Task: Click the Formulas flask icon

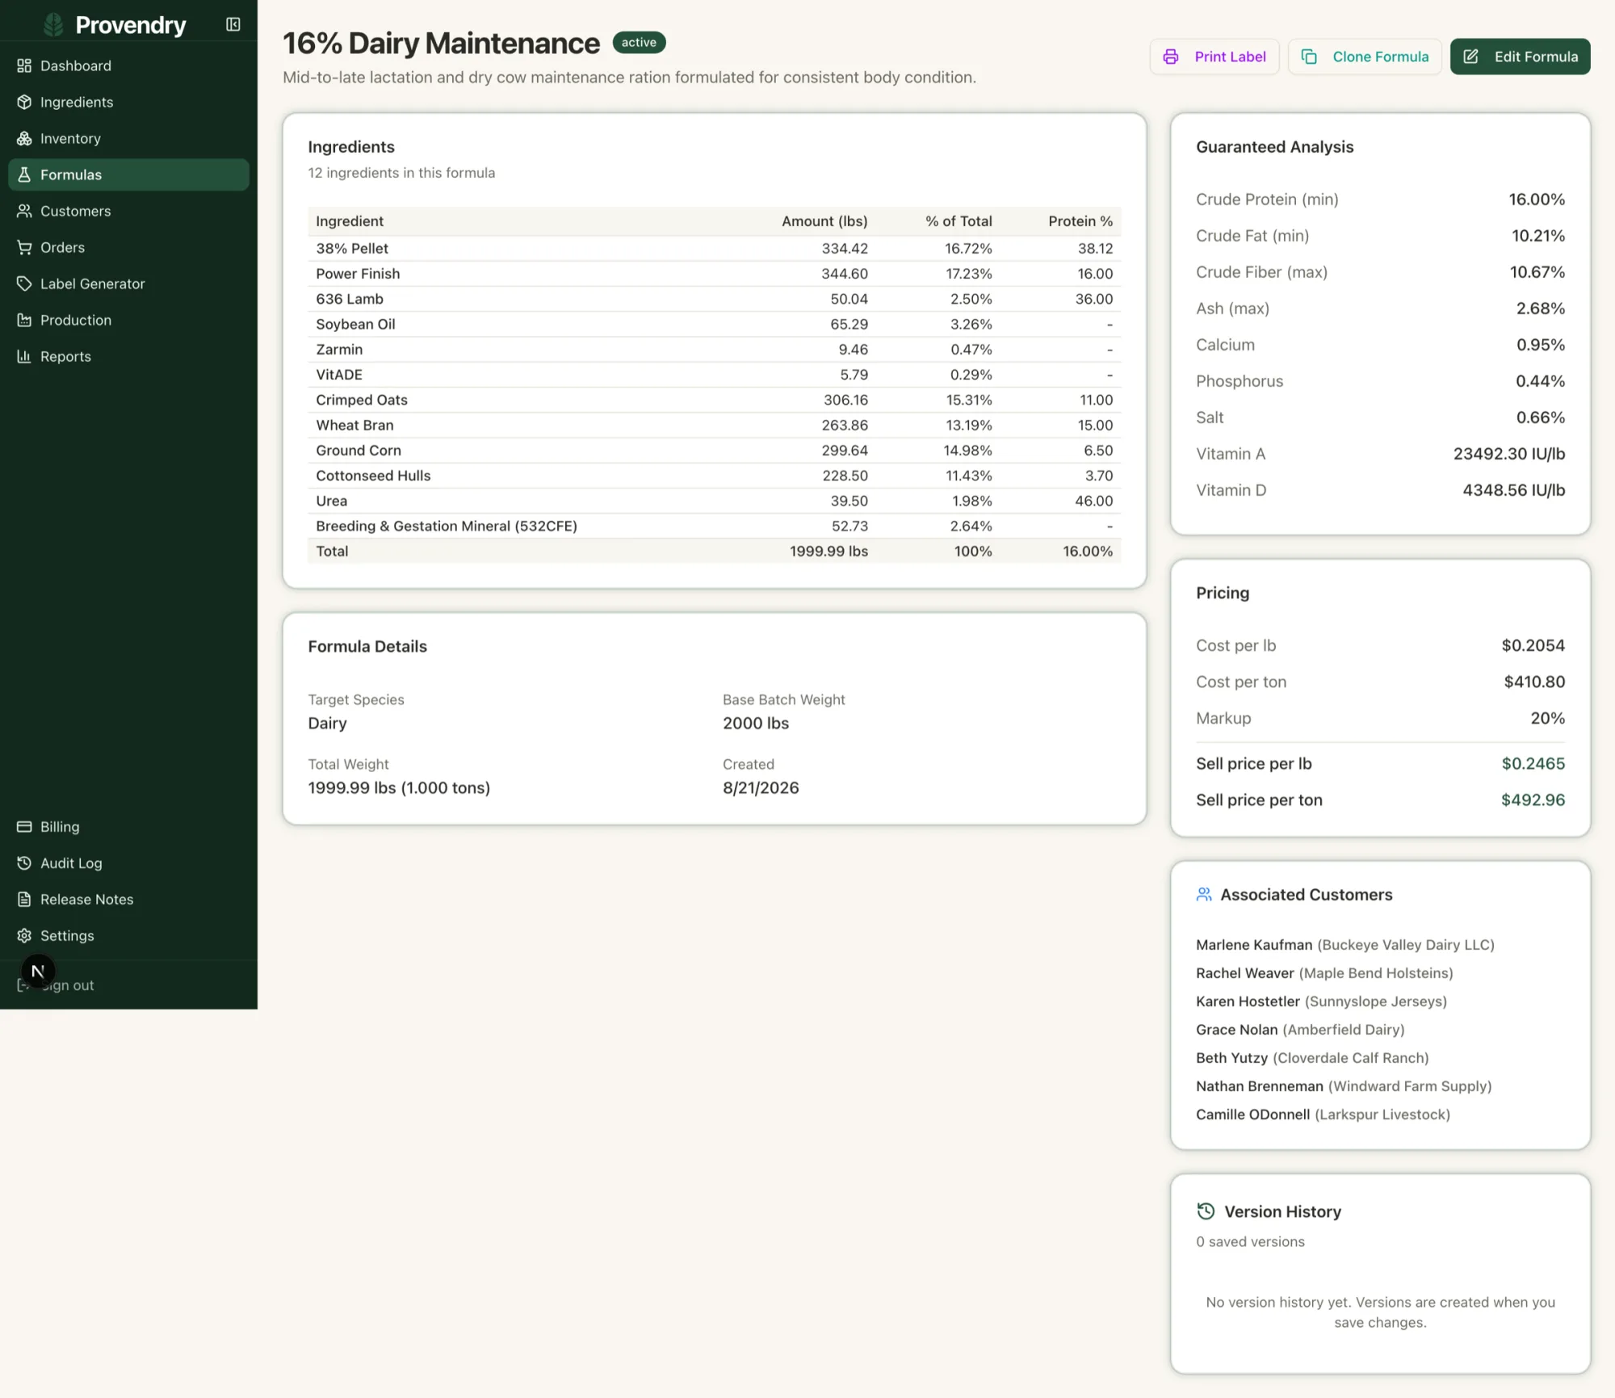Action: [x=24, y=174]
